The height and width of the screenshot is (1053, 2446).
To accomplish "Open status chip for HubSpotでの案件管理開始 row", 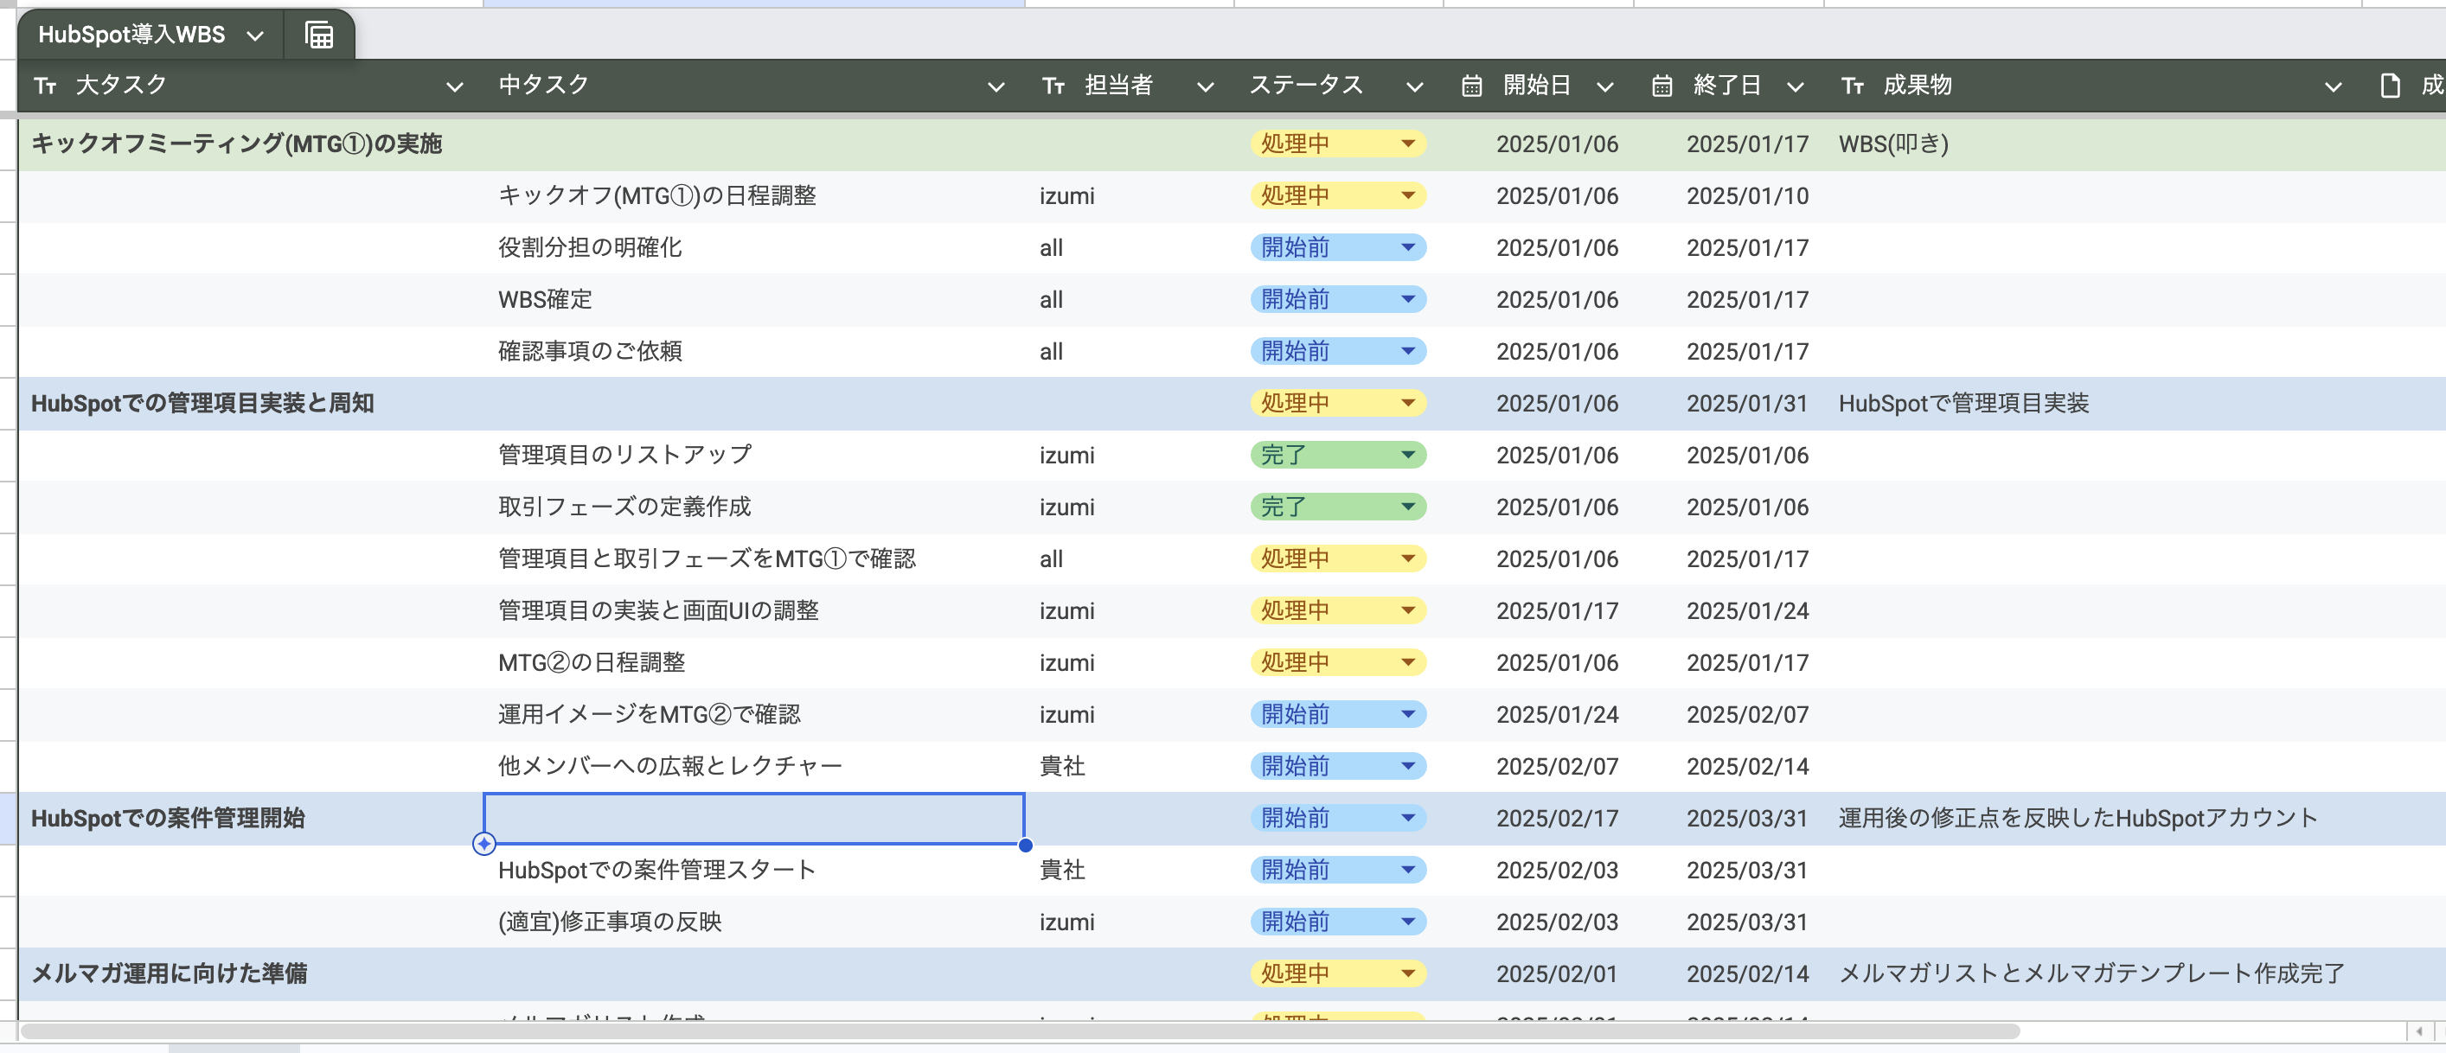I will pos(1338,819).
